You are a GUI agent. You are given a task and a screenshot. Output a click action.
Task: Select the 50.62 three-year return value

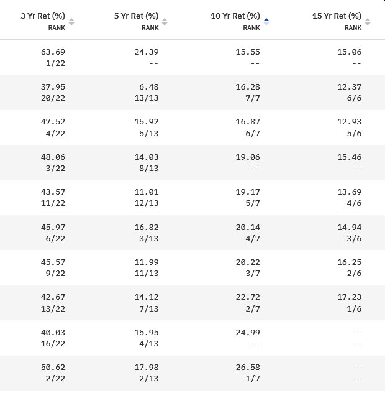53,368
